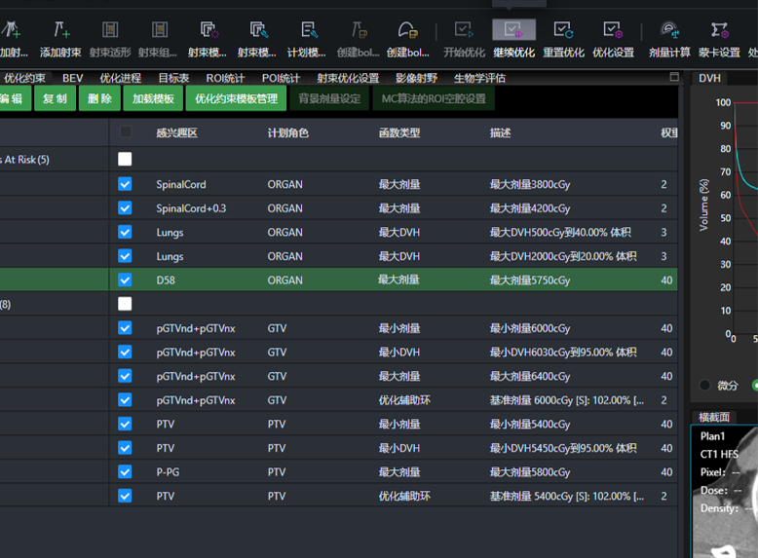
Task: Click the 加载模板 load template button
Action: pos(153,98)
